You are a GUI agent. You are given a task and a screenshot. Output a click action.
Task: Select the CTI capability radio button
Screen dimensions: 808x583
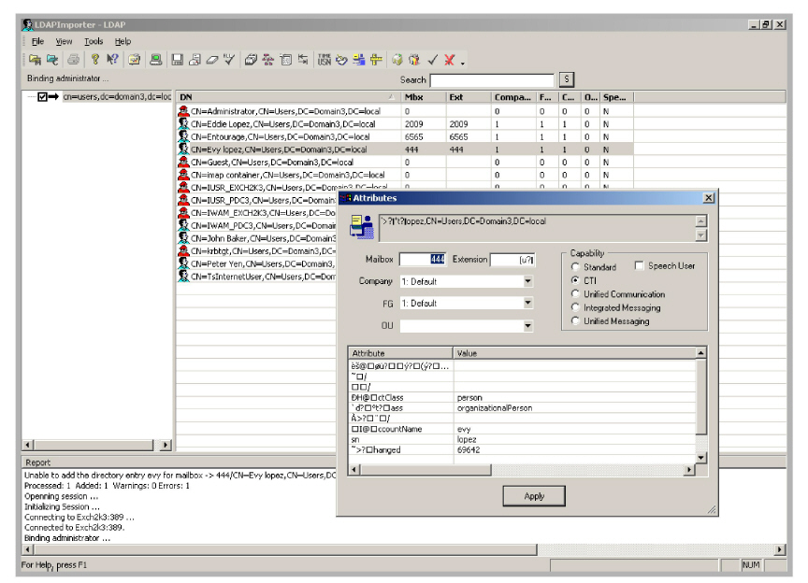pos(575,280)
